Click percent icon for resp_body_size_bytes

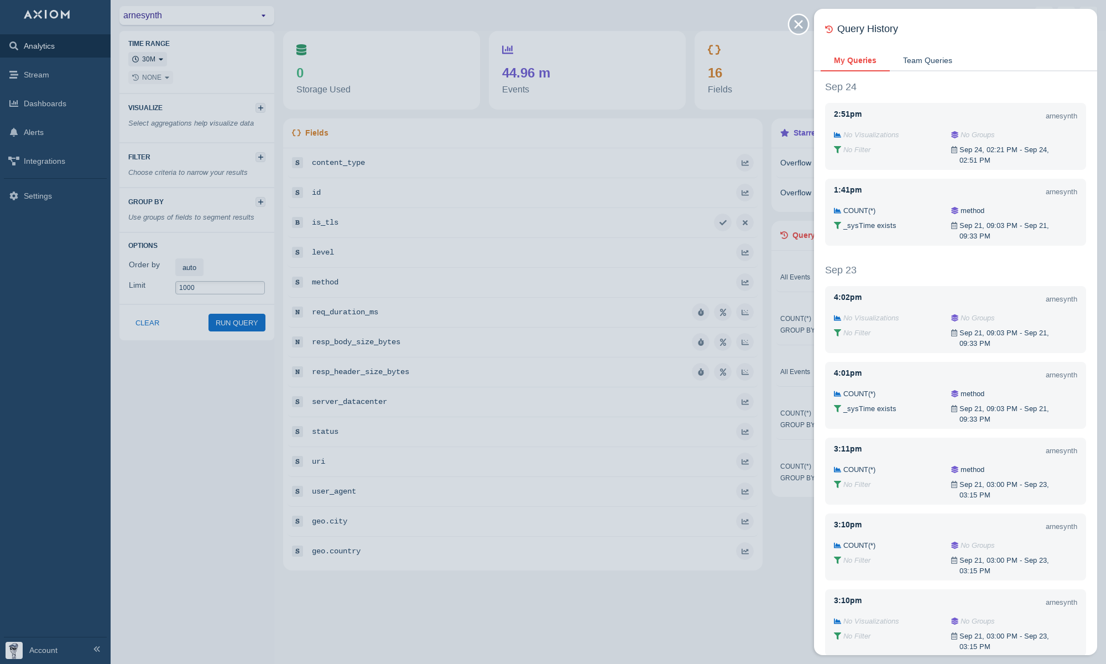723,342
